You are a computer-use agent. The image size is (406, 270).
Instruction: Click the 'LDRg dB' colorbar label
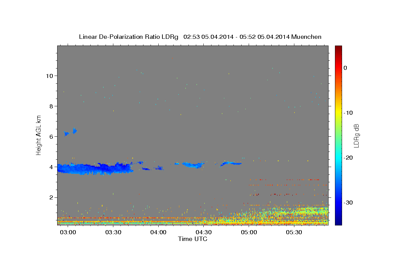[356, 136]
